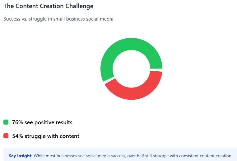This screenshot has width=237, height=161.
Task: Click the gap between segments at the donut's lower left
Action: (109, 80)
